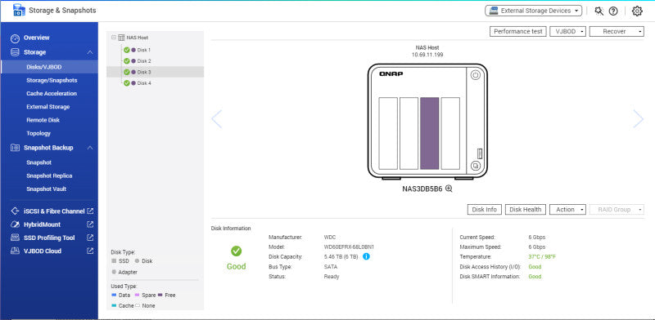Click the first disk bay on the NAS illustration
The width and height of the screenshot is (655, 320).
point(388,133)
